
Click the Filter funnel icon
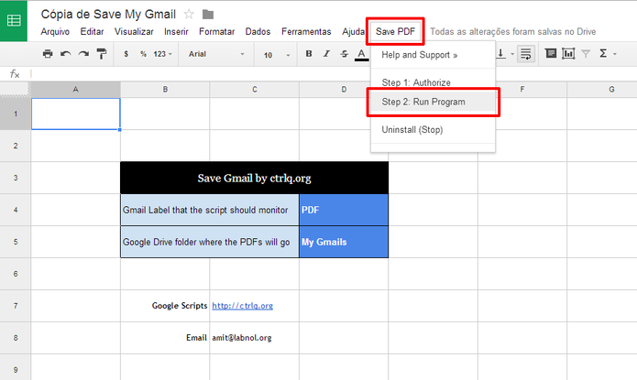tap(586, 54)
